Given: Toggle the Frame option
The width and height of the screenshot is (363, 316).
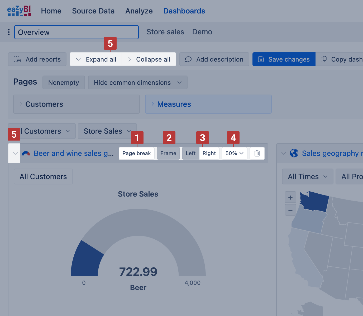Looking at the screenshot, I should [x=168, y=153].
